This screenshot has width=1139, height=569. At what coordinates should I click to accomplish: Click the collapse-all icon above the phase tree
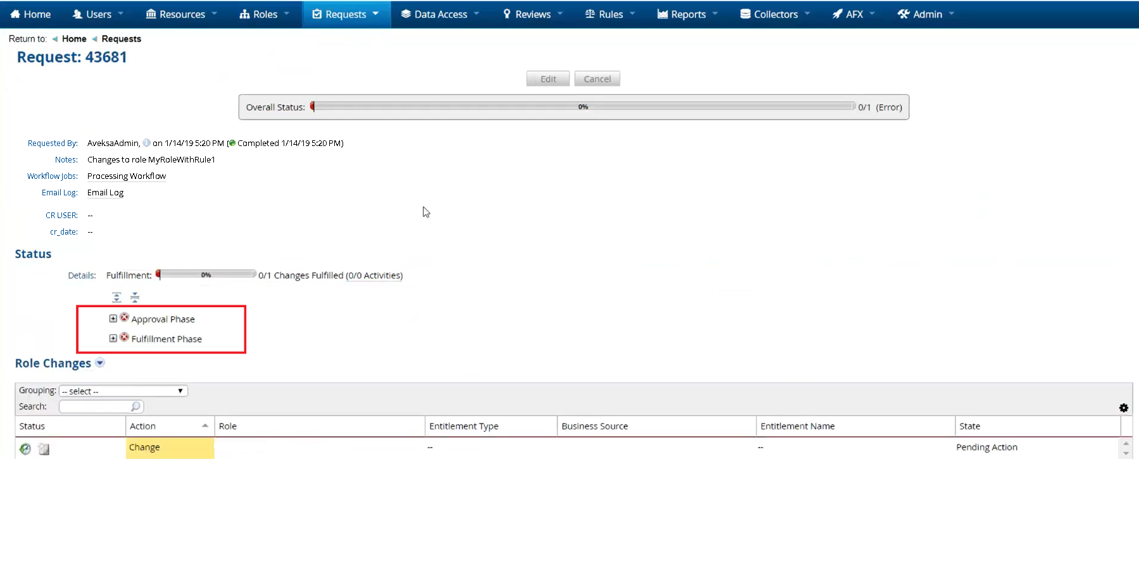pos(134,297)
